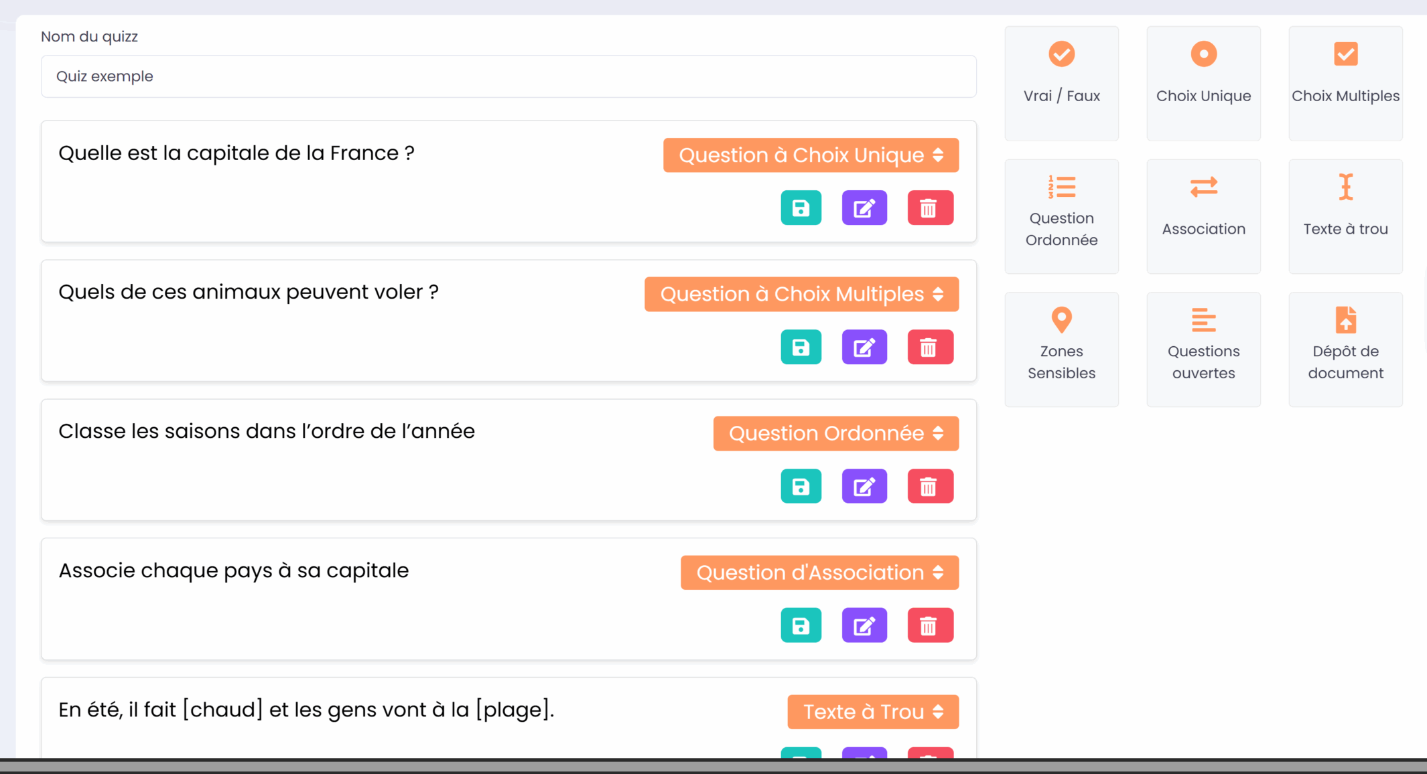Add a Choix Unique question type
This screenshot has width=1427, height=774.
tap(1203, 83)
